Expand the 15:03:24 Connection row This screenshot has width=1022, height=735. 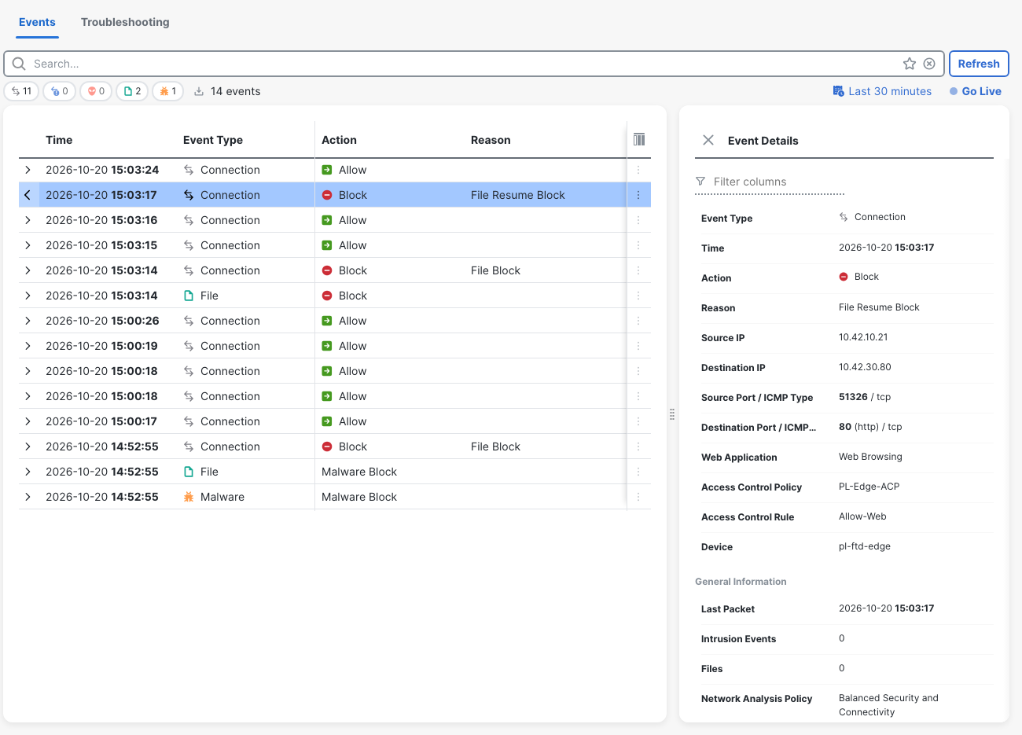pos(28,170)
